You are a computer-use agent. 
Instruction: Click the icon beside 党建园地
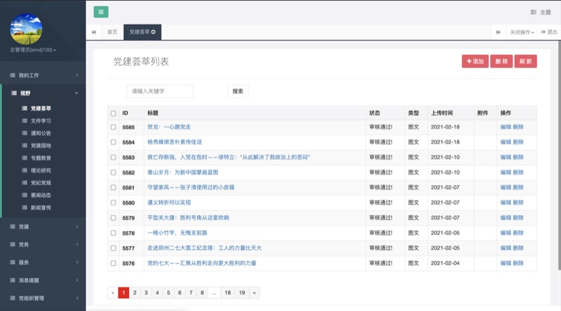(25, 146)
